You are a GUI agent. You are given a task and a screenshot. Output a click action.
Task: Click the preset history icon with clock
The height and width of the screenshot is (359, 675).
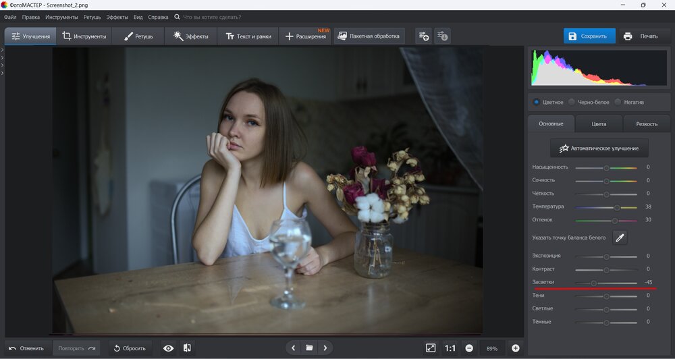443,36
